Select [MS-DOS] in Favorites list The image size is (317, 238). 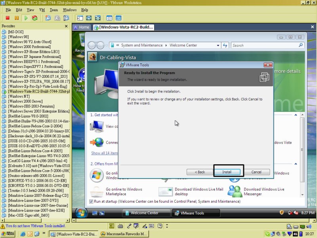pos(16,32)
